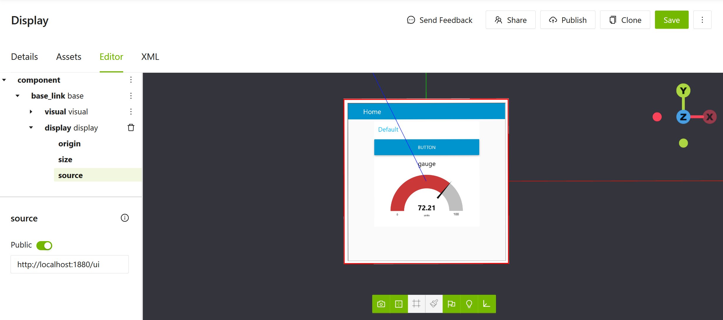Open the Assets tab
The image size is (723, 320).
69,57
